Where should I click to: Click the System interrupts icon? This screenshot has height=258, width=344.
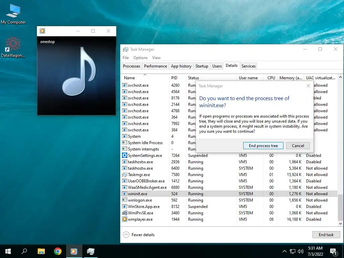tap(125, 149)
